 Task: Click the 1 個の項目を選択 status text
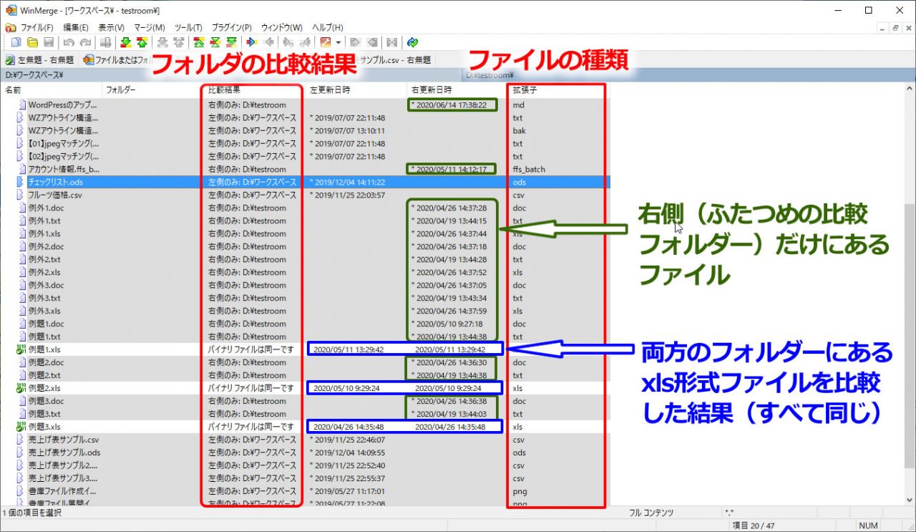pyautogui.click(x=33, y=513)
